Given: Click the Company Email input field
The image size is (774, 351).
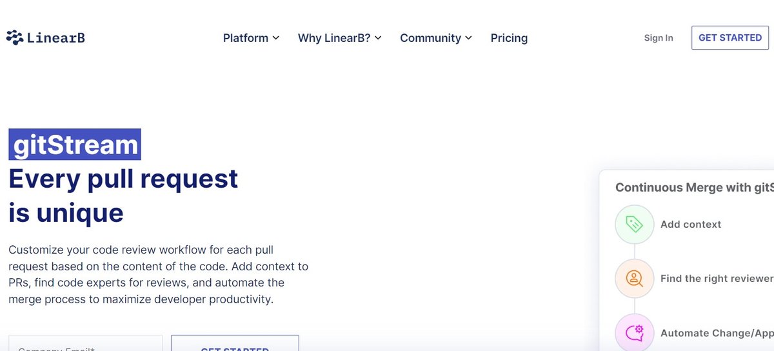Looking at the screenshot, I should click(x=85, y=345).
